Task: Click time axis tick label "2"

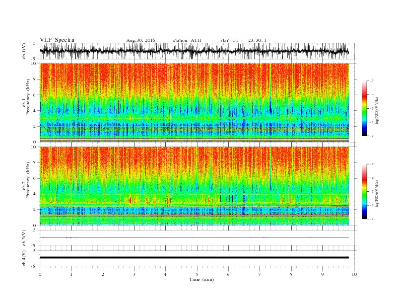Action: point(103,274)
